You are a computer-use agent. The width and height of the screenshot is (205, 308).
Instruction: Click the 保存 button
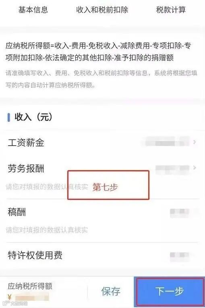tap(111, 291)
